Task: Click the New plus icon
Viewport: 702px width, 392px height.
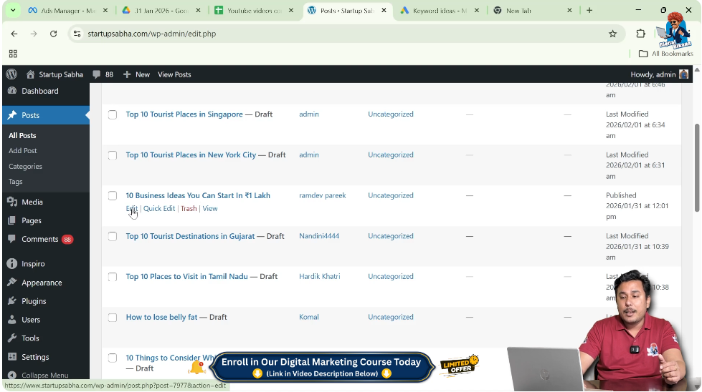Action: click(127, 74)
